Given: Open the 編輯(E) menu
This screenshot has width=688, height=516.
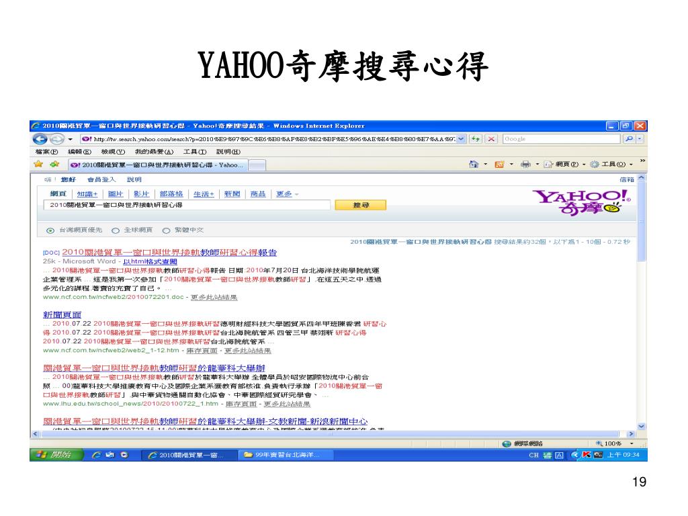Looking at the screenshot, I should 79,152.
